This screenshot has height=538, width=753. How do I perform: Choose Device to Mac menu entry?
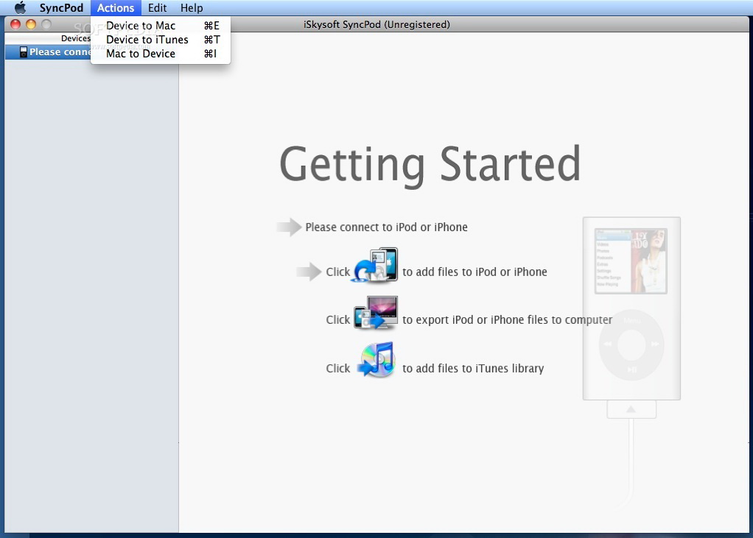point(161,26)
